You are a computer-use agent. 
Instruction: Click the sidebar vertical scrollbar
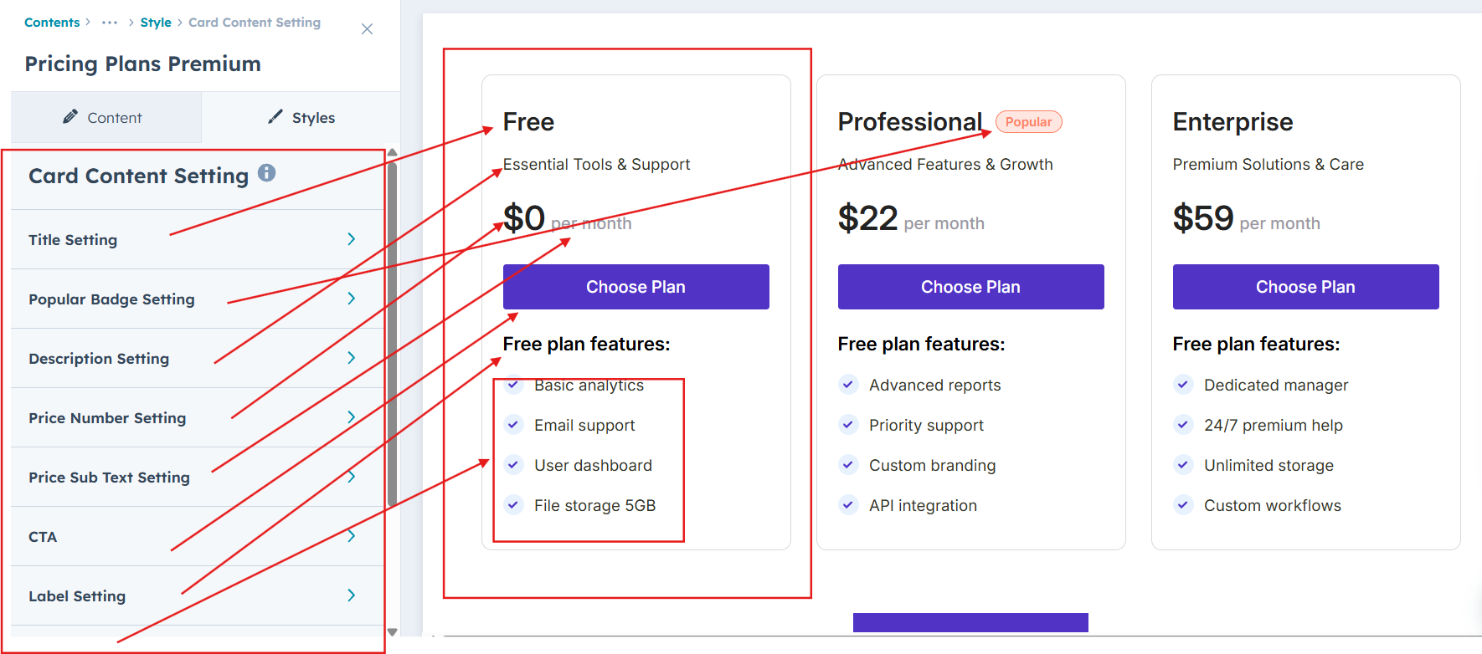pyautogui.click(x=392, y=335)
